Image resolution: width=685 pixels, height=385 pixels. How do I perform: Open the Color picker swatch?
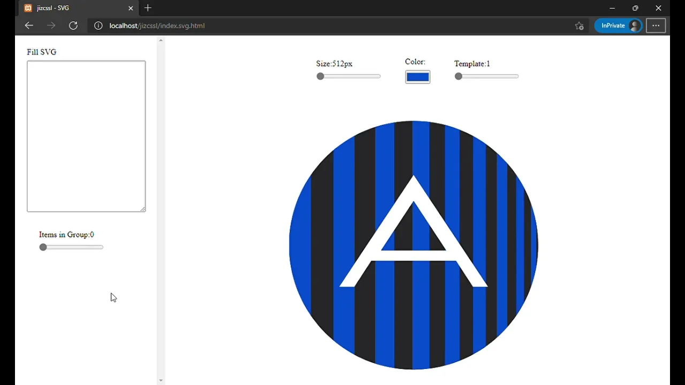point(417,76)
